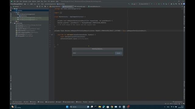Open the Terminal tool window
The image size is (195, 109).
coord(41,102)
